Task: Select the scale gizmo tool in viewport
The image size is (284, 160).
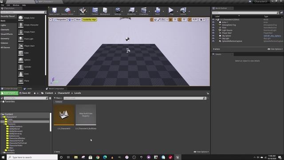Action: tap(159, 20)
